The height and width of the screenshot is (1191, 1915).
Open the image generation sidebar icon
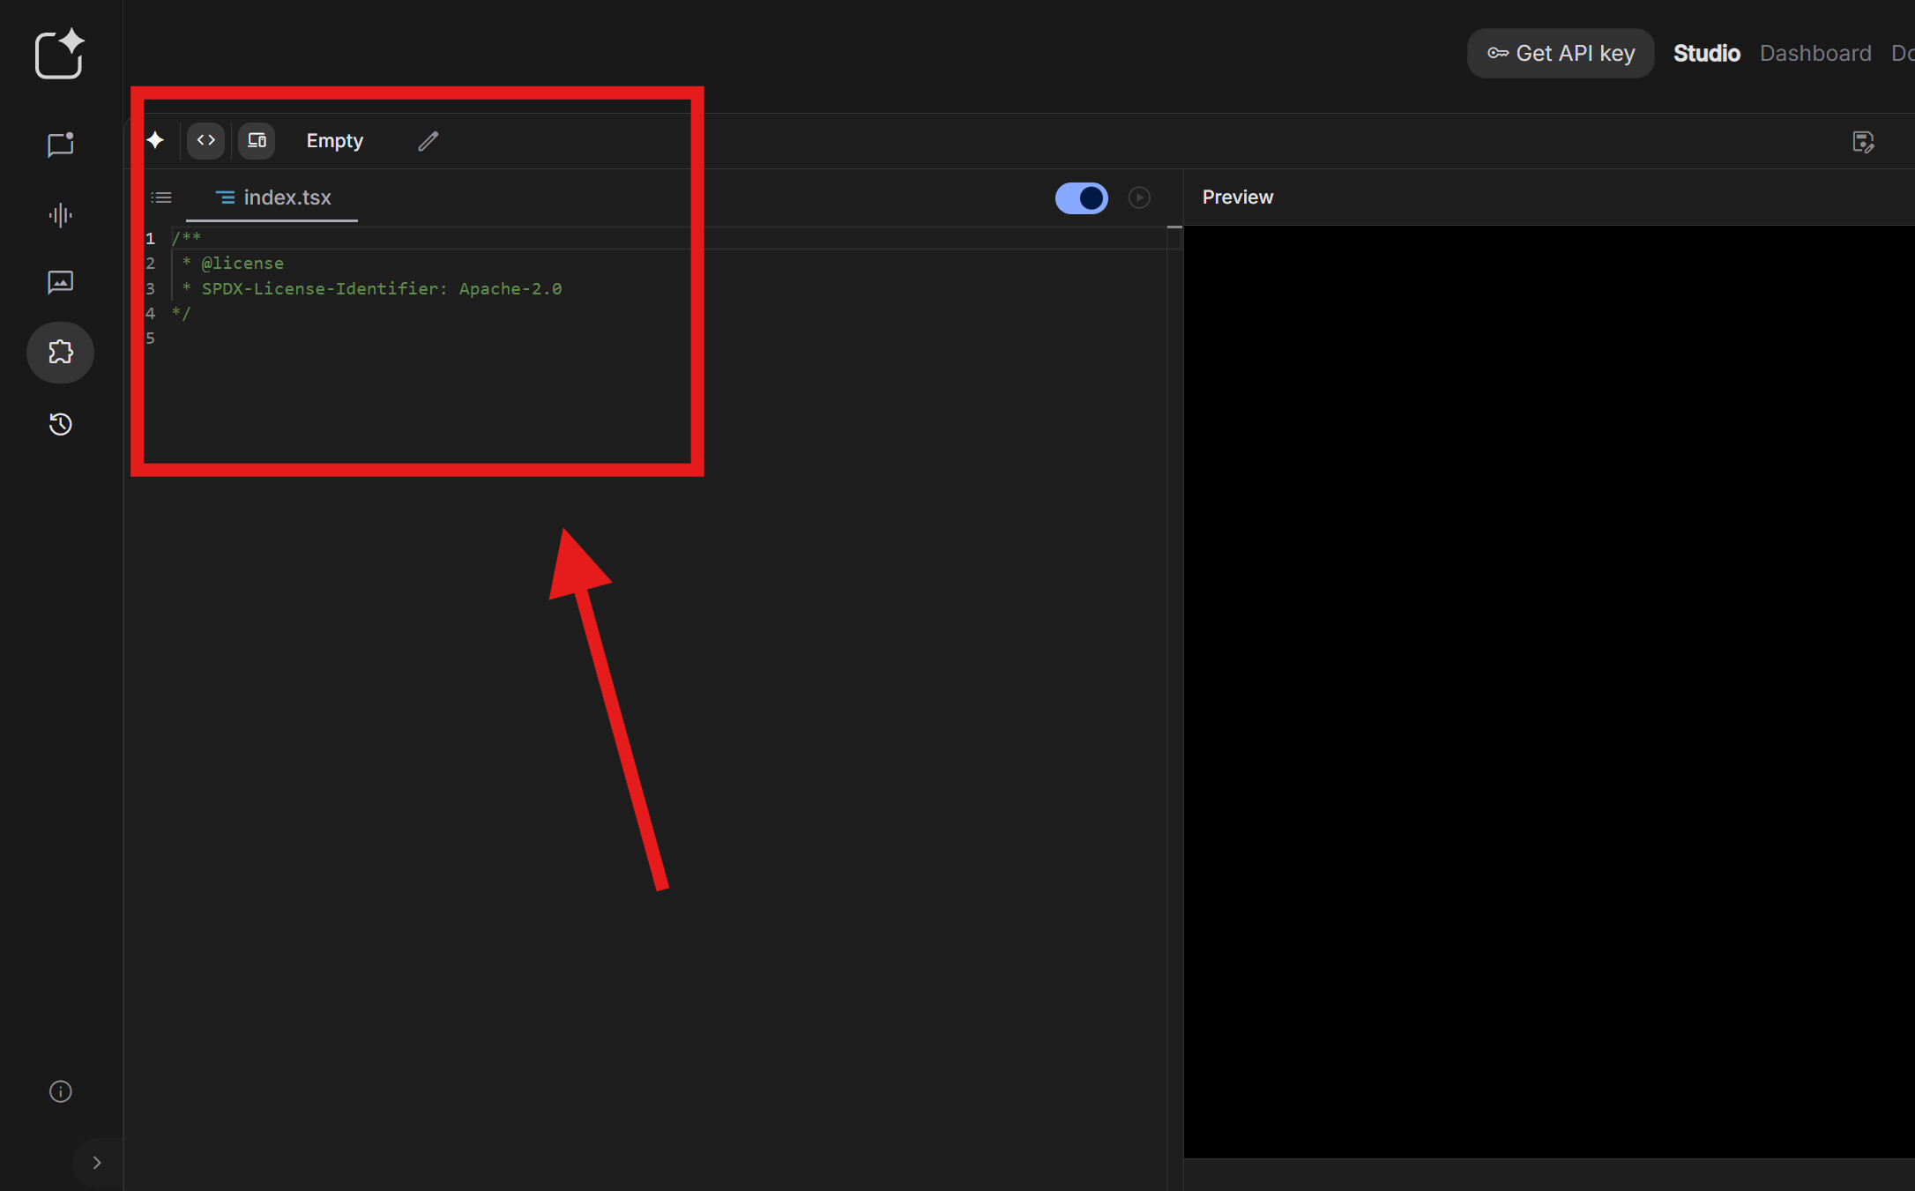coord(60,282)
